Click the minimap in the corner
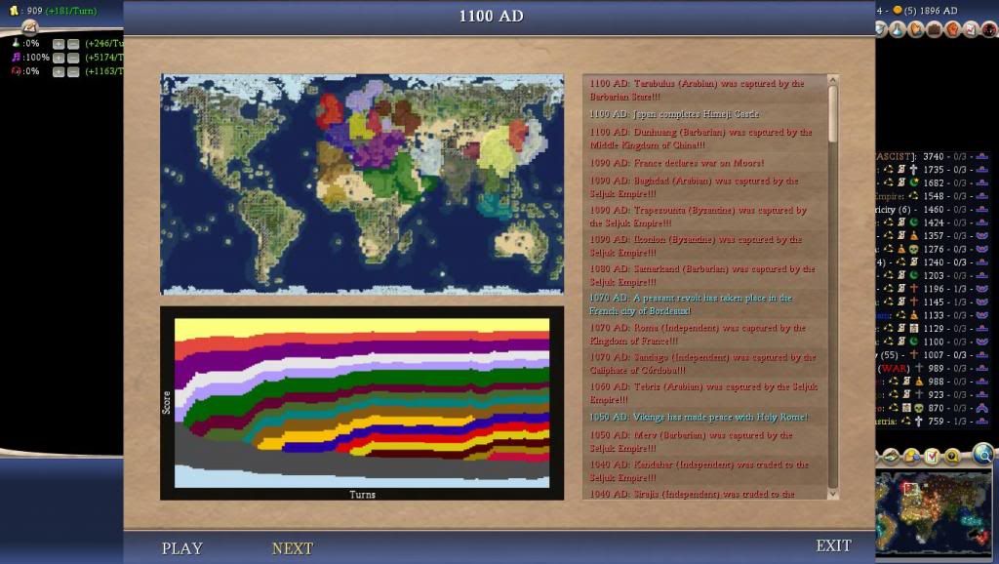The image size is (999, 564). point(934,515)
